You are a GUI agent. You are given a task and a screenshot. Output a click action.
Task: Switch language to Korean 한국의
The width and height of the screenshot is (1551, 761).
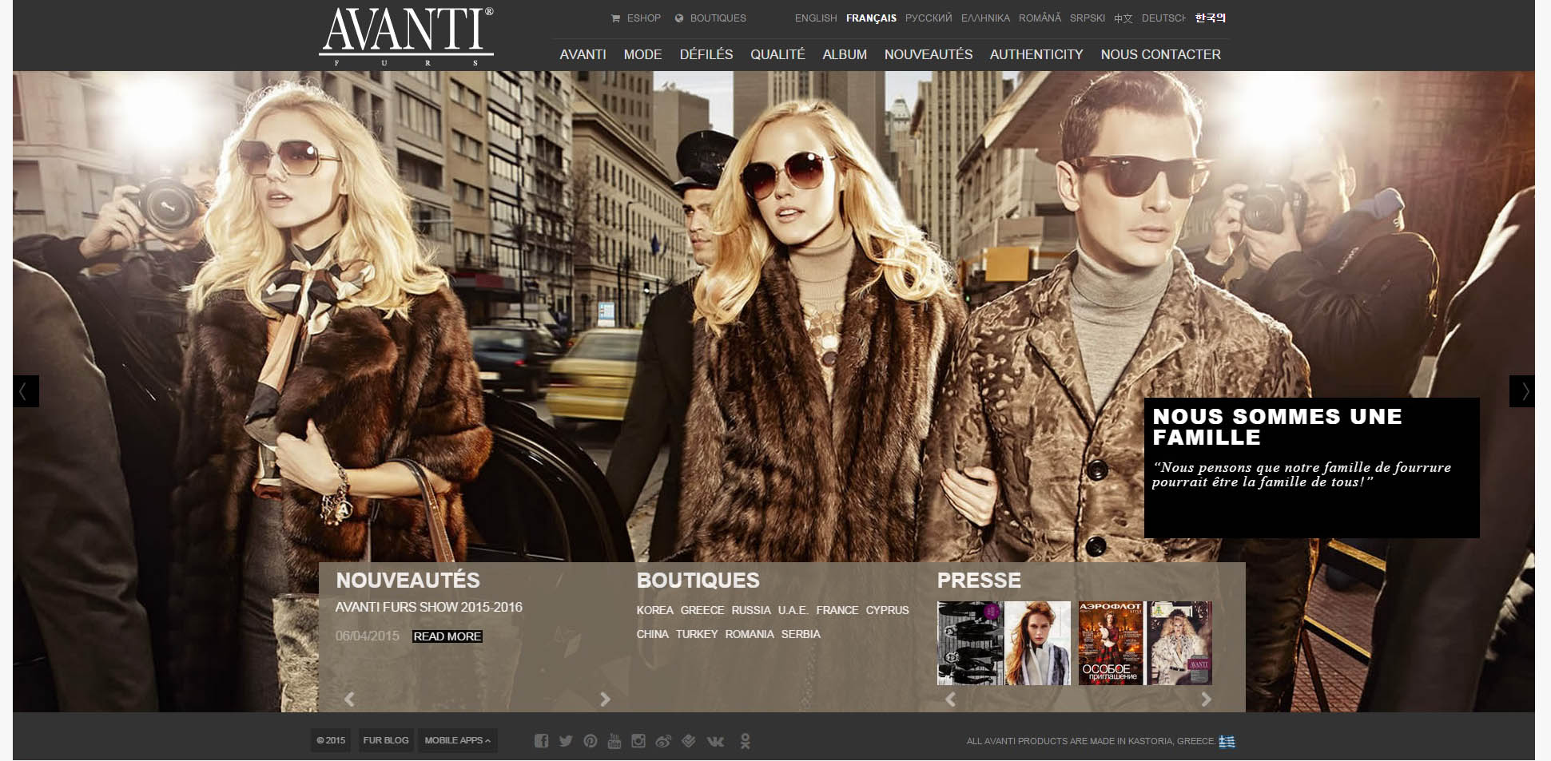click(x=1211, y=18)
